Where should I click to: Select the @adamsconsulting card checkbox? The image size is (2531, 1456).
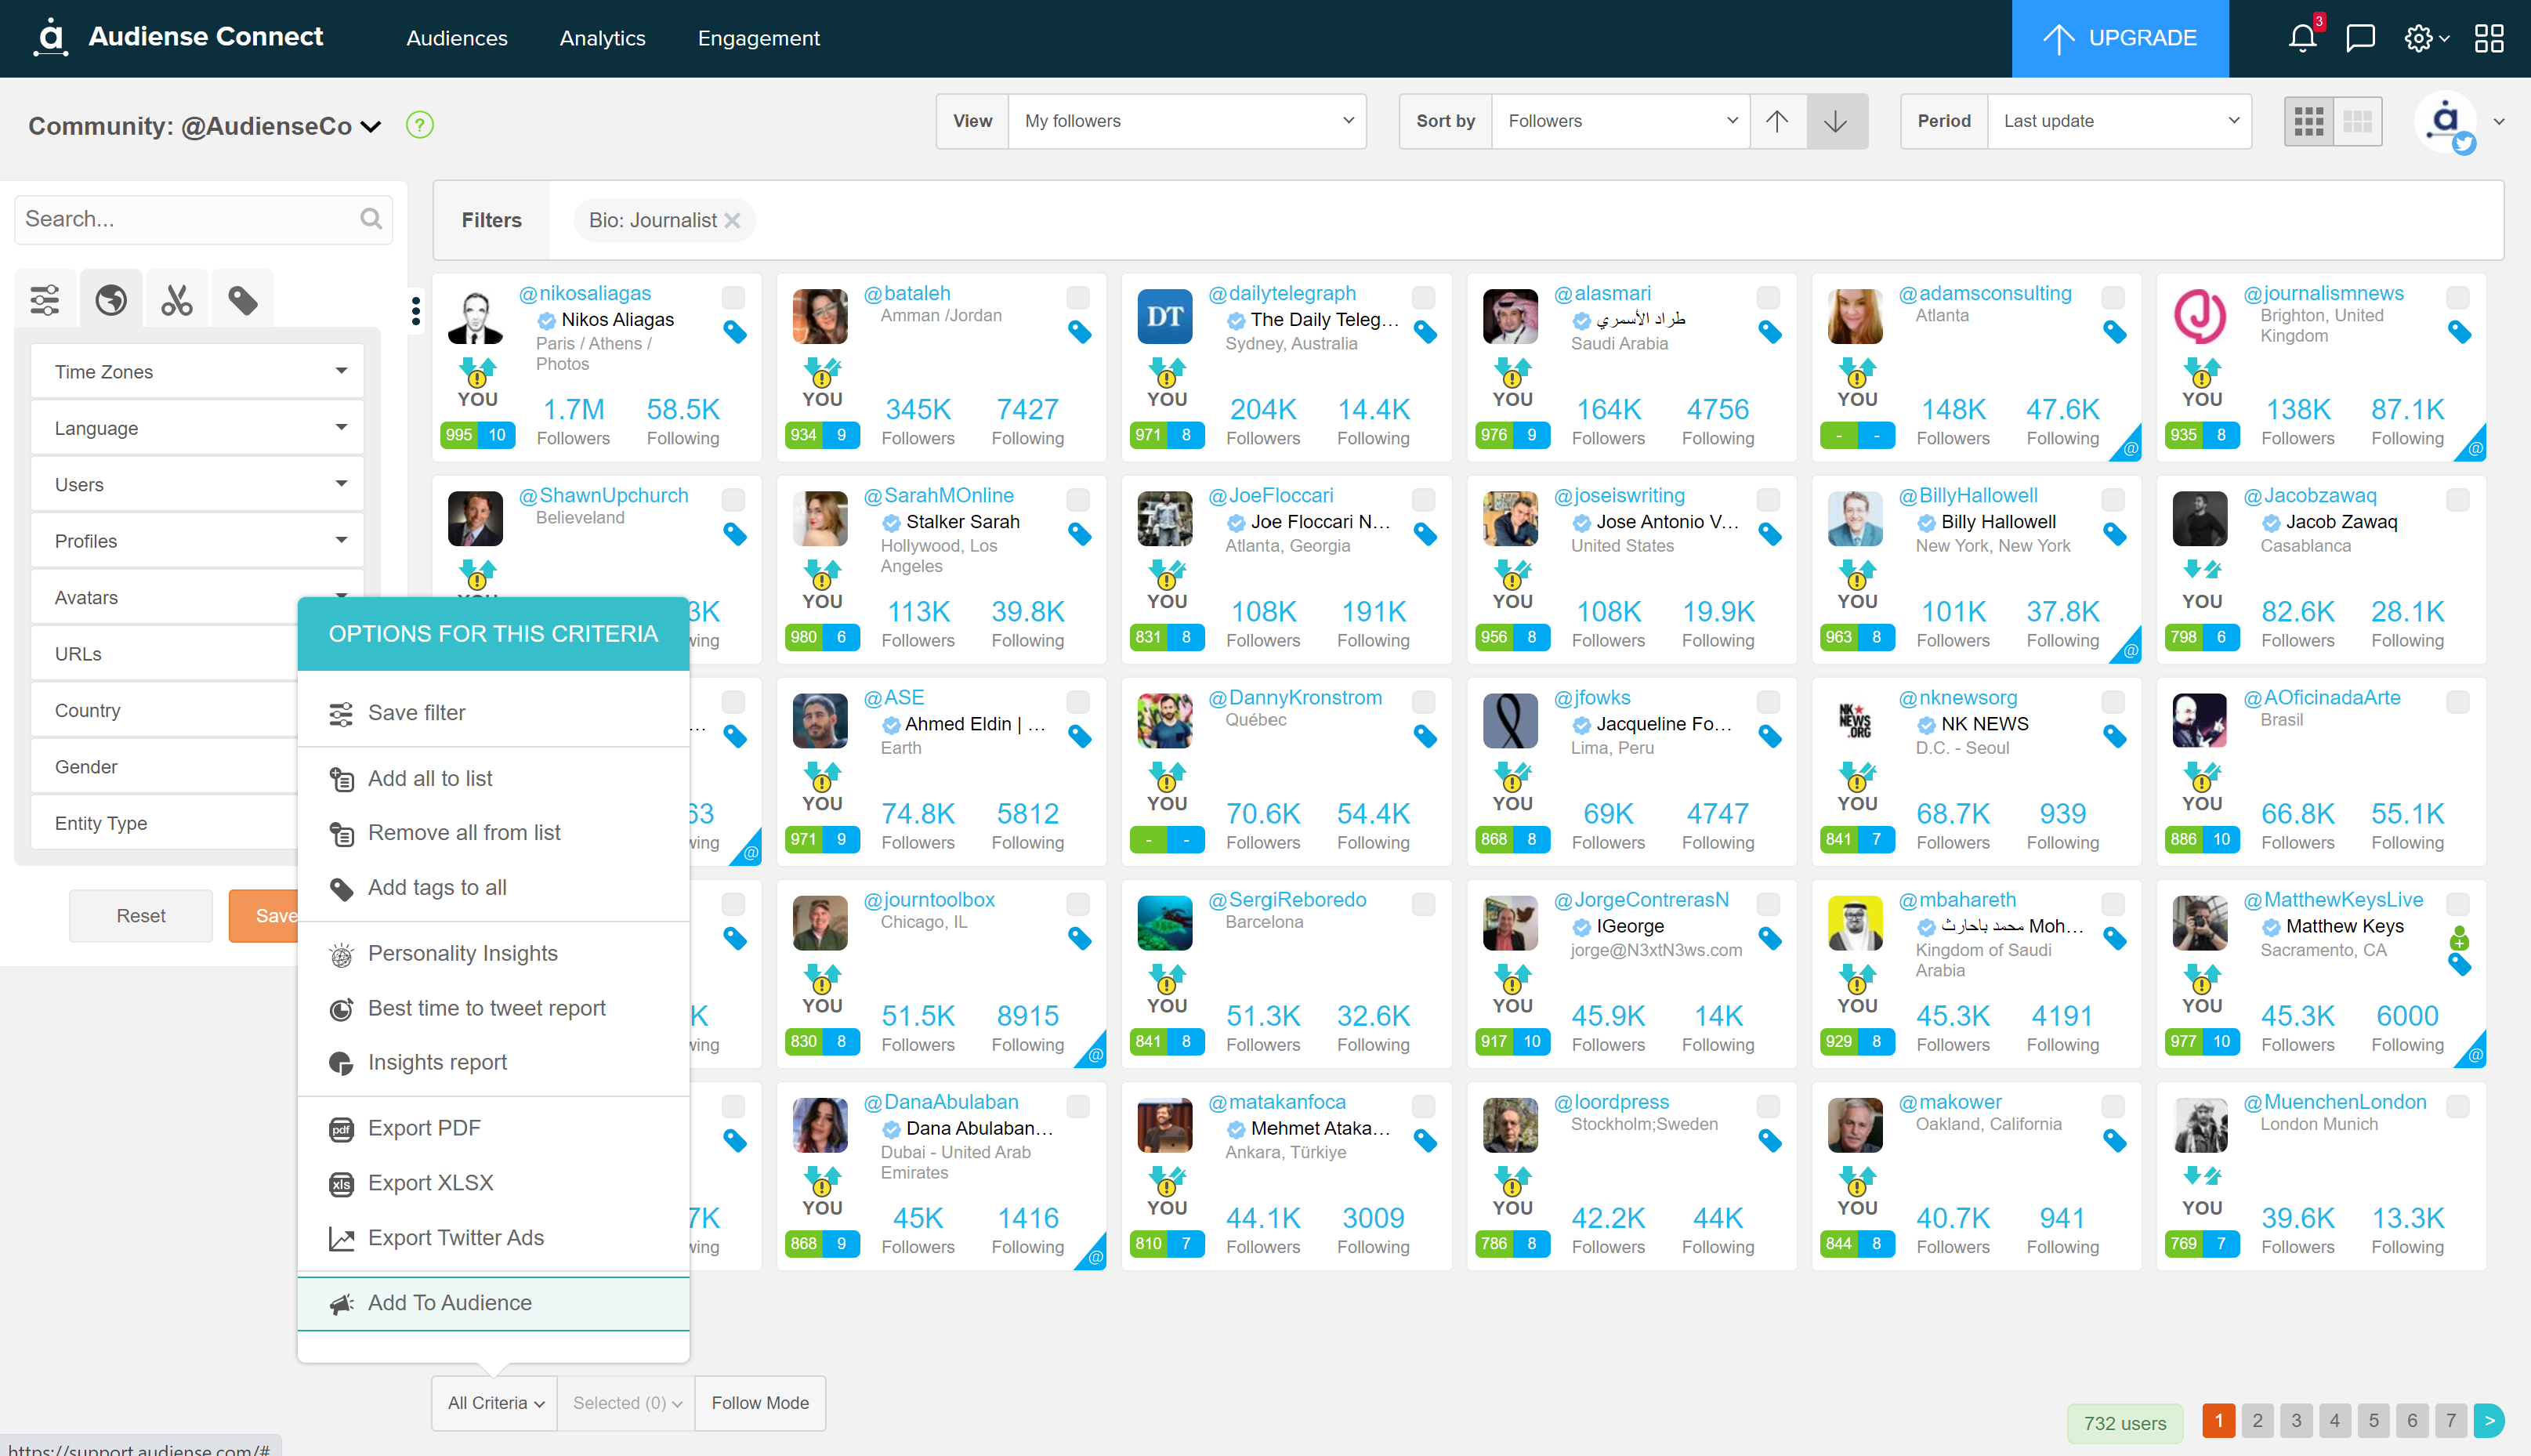(x=2113, y=297)
